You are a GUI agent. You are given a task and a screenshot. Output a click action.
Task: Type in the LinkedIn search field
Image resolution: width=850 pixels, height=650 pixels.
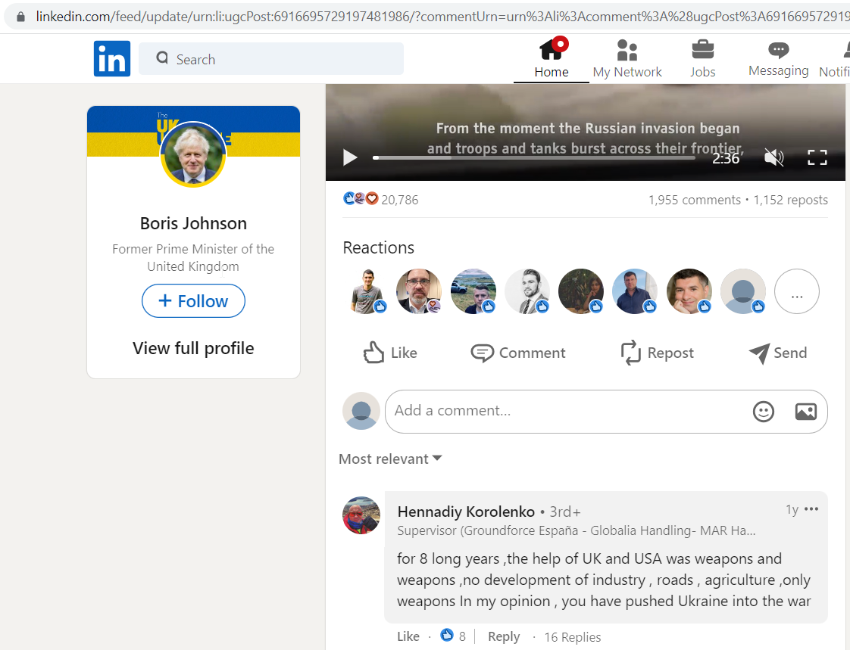tap(271, 58)
